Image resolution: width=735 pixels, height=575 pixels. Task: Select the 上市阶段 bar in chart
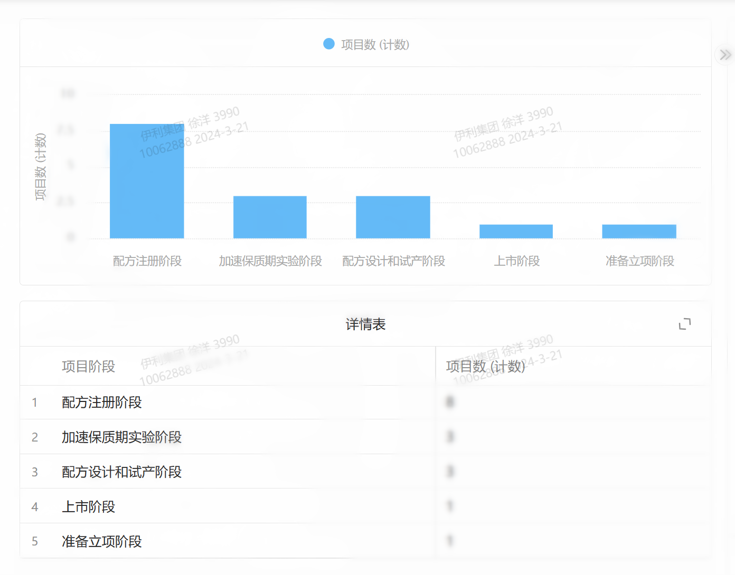tap(516, 232)
